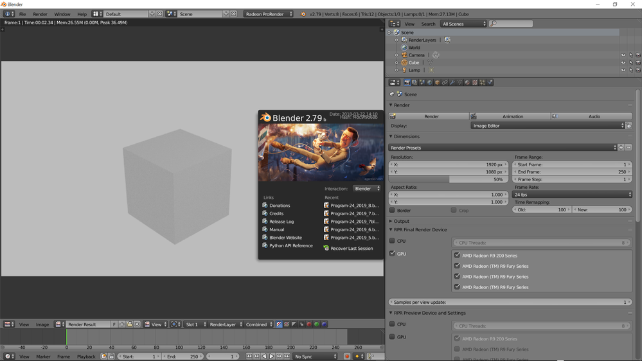
Task: Open the Display Image Editor dropdown
Action: click(548, 126)
